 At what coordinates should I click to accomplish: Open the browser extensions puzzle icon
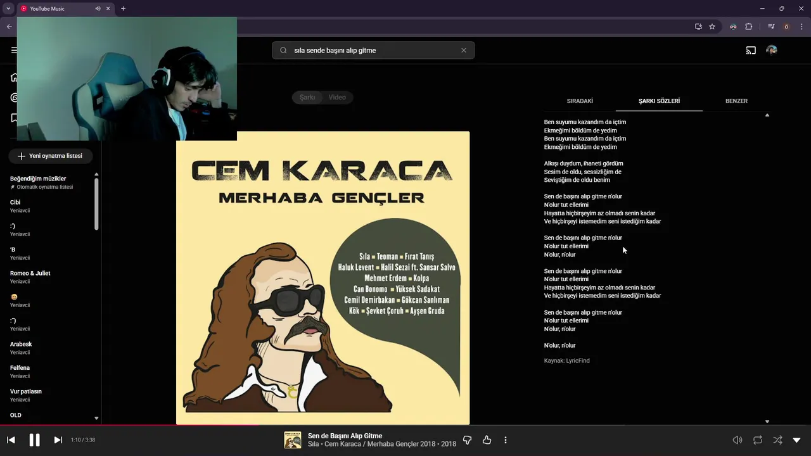coord(749,27)
